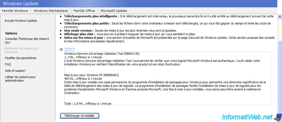Open the FAQ link
The width and height of the screenshot is (282, 122).
tap(8, 64)
